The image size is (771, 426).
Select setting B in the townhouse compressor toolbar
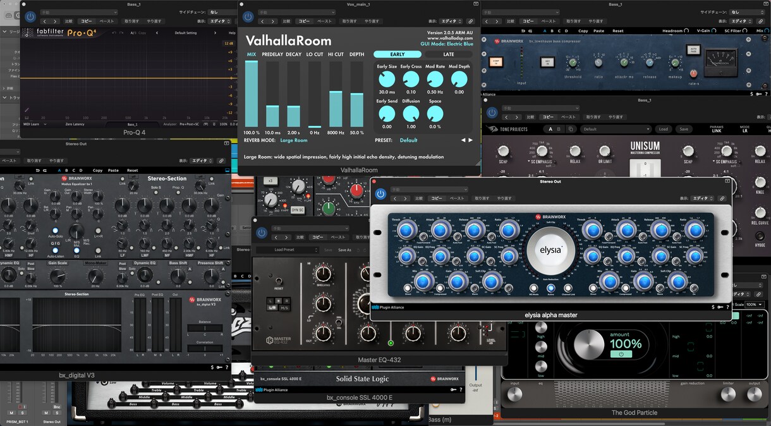point(552,30)
